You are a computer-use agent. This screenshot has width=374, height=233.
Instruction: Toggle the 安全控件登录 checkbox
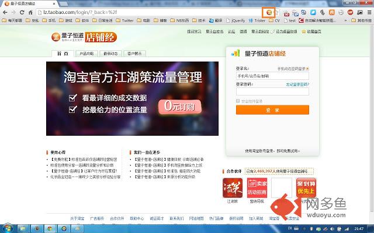pos(238,101)
